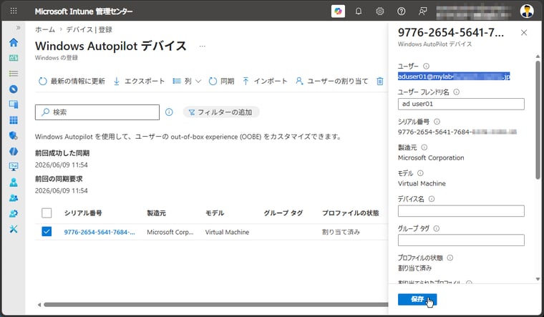Open Reports monitor icon in sidebar
The height and width of the screenshot is (317, 544).
[x=14, y=167]
